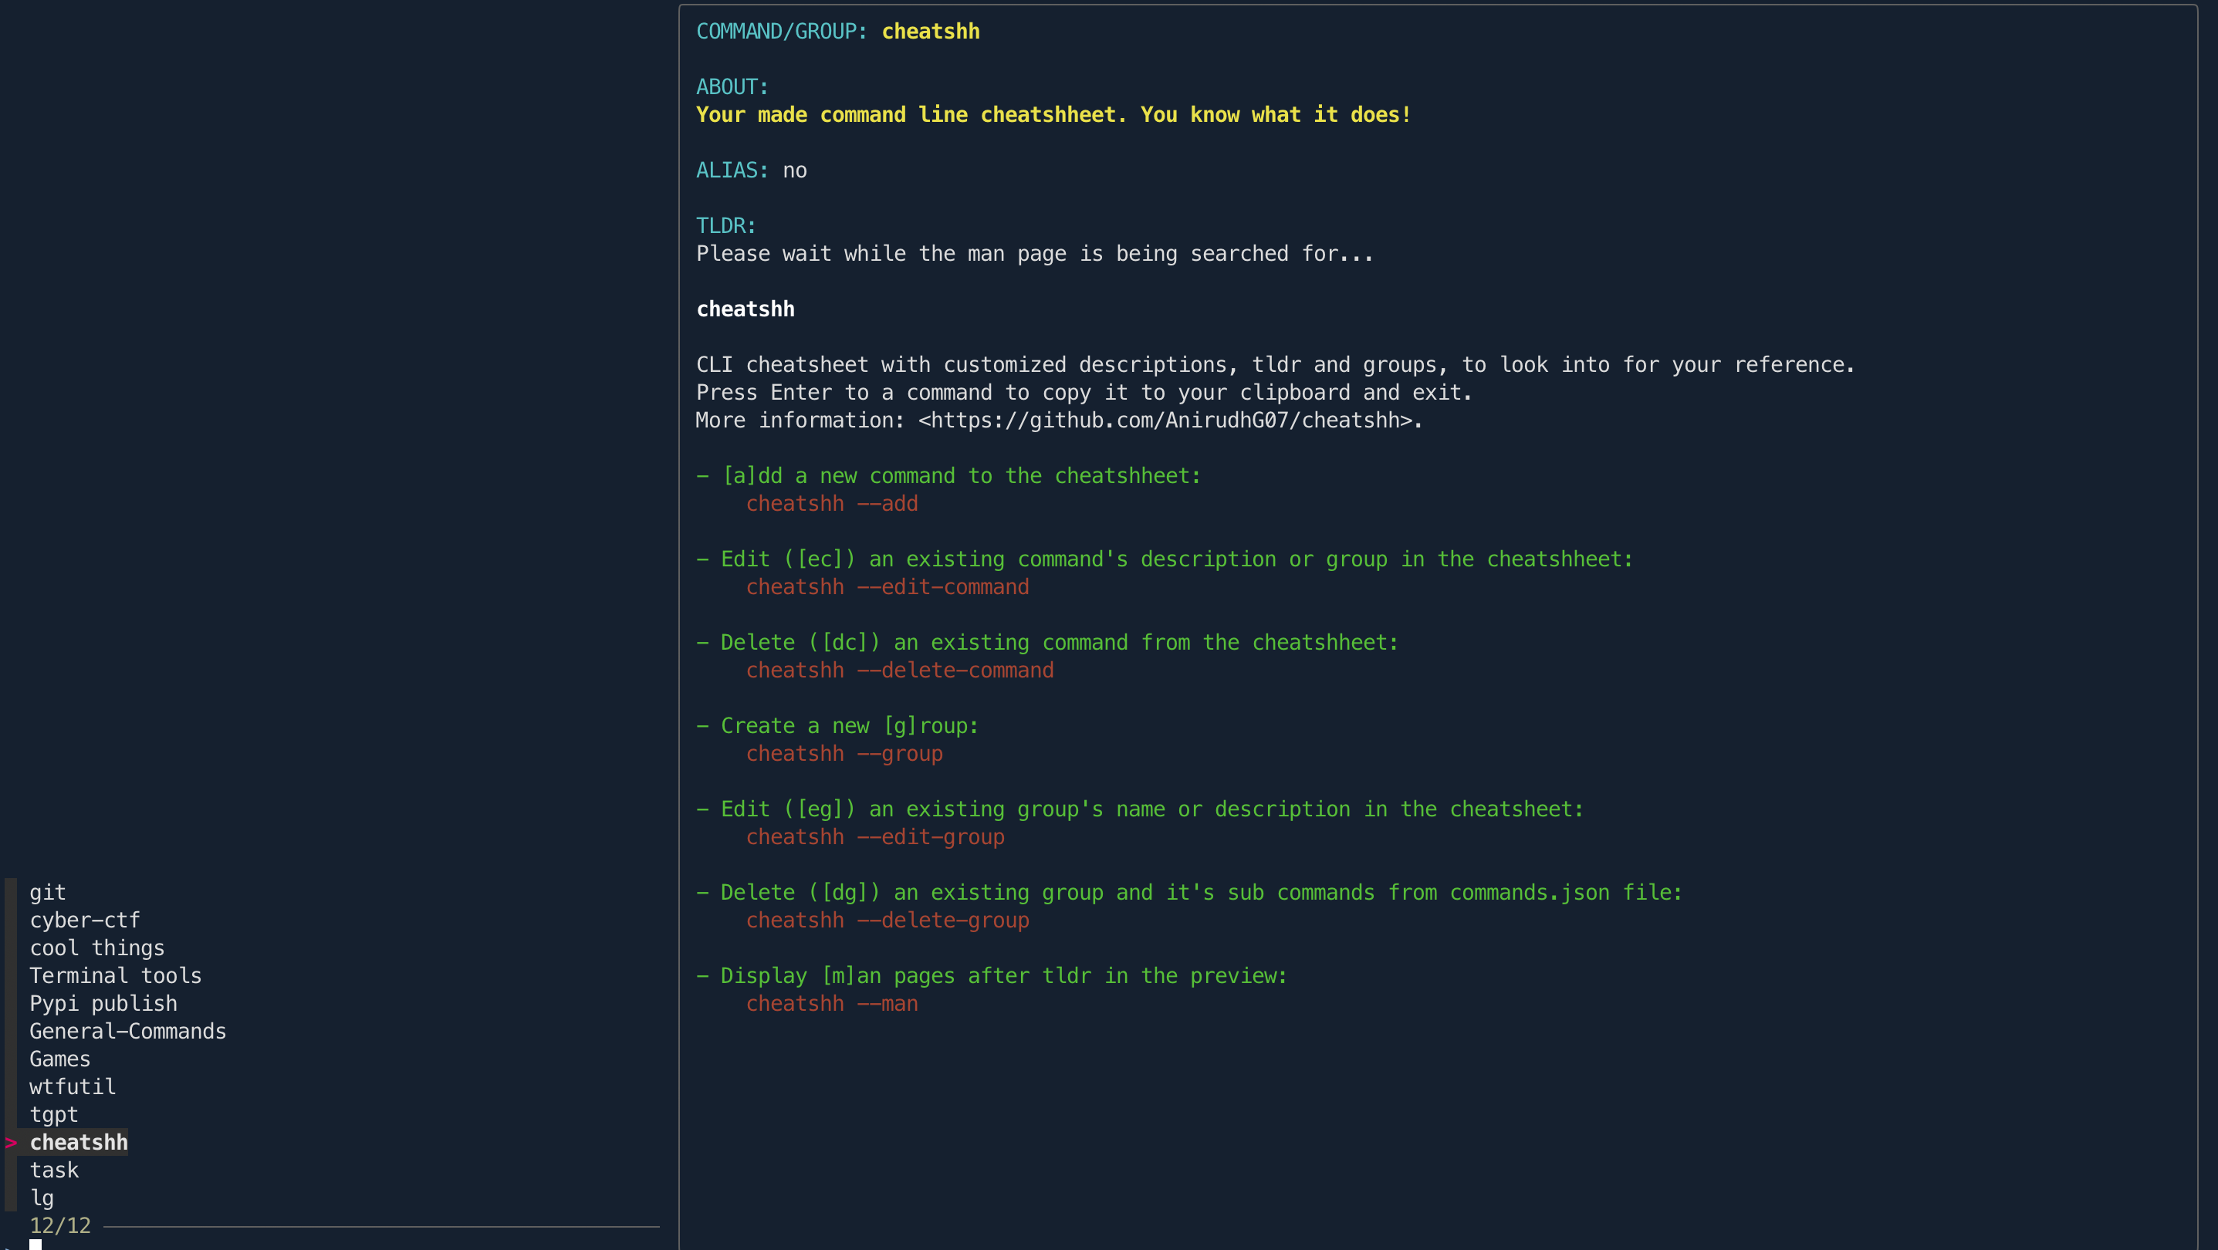Click the ABOUT: heading
Screen dimensions: 2218x1250
pyautogui.click(x=732, y=87)
